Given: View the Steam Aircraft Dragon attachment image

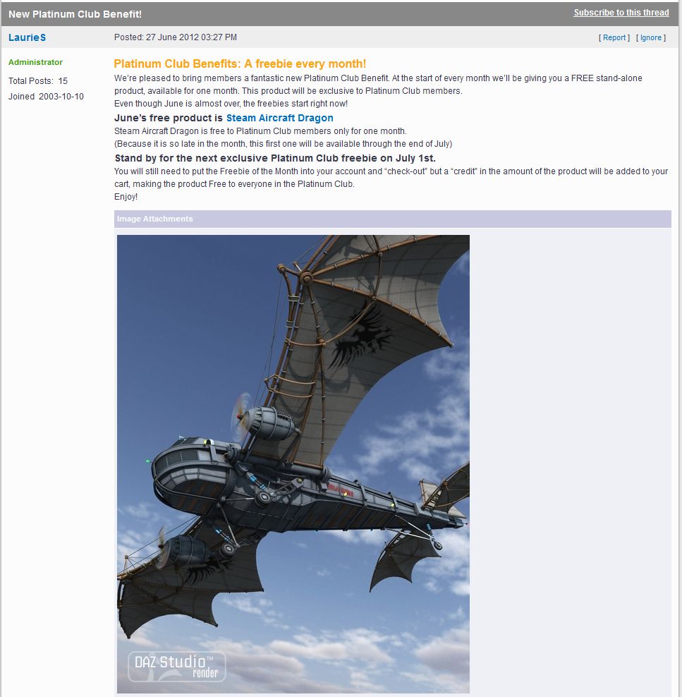Looking at the screenshot, I should click(x=293, y=463).
